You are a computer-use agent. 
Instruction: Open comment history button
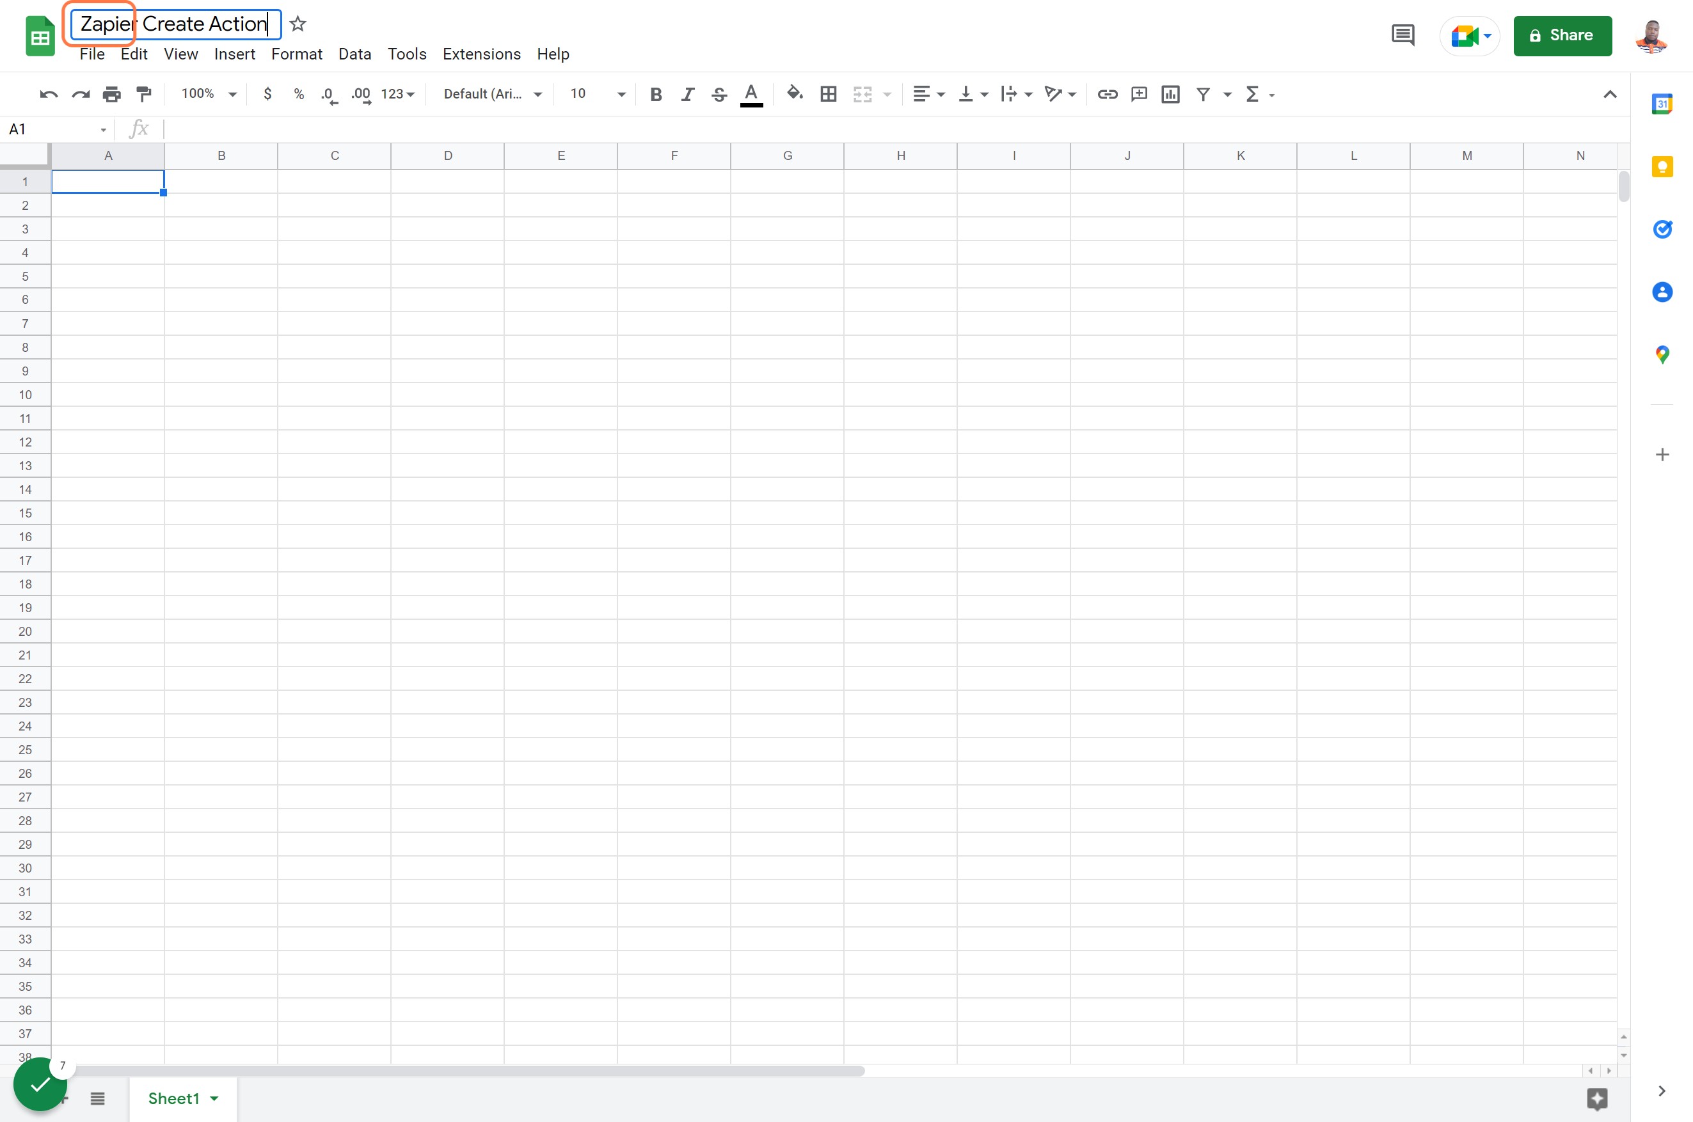(1402, 35)
